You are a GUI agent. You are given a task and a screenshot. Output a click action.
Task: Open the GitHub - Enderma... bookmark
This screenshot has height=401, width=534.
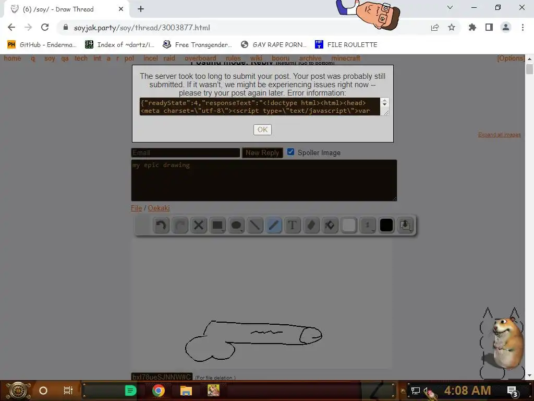click(x=42, y=45)
